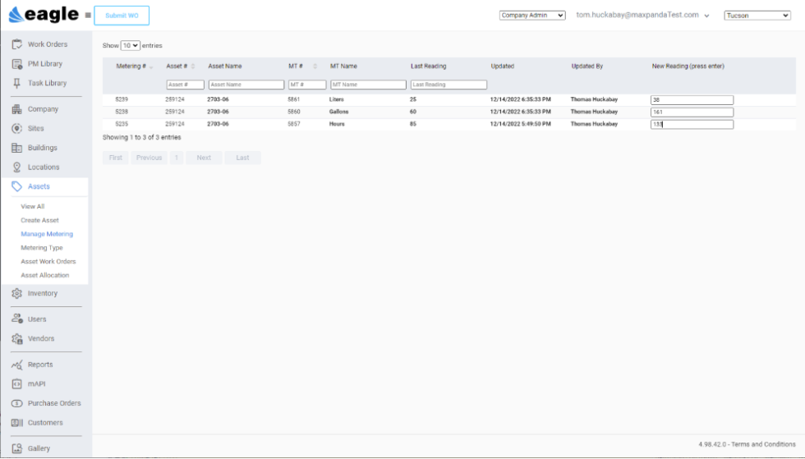The image size is (805, 459).
Task: Open Inventory using its gear icon
Action: 16,293
